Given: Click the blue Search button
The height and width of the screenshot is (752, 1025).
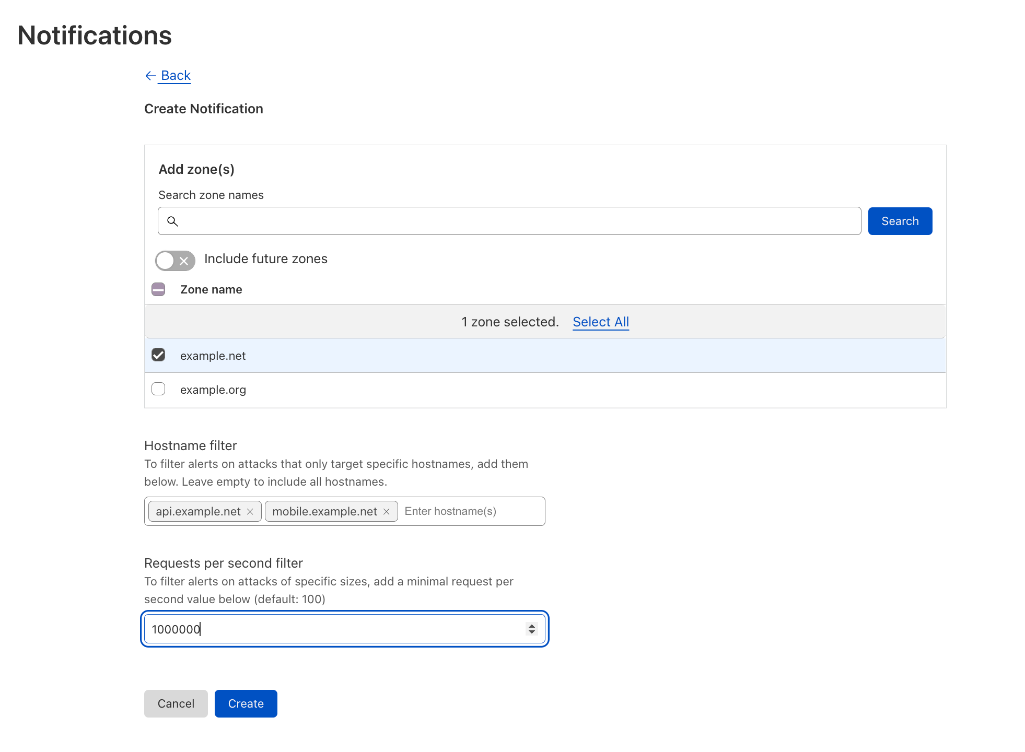Looking at the screenshot, I should 900,221.
